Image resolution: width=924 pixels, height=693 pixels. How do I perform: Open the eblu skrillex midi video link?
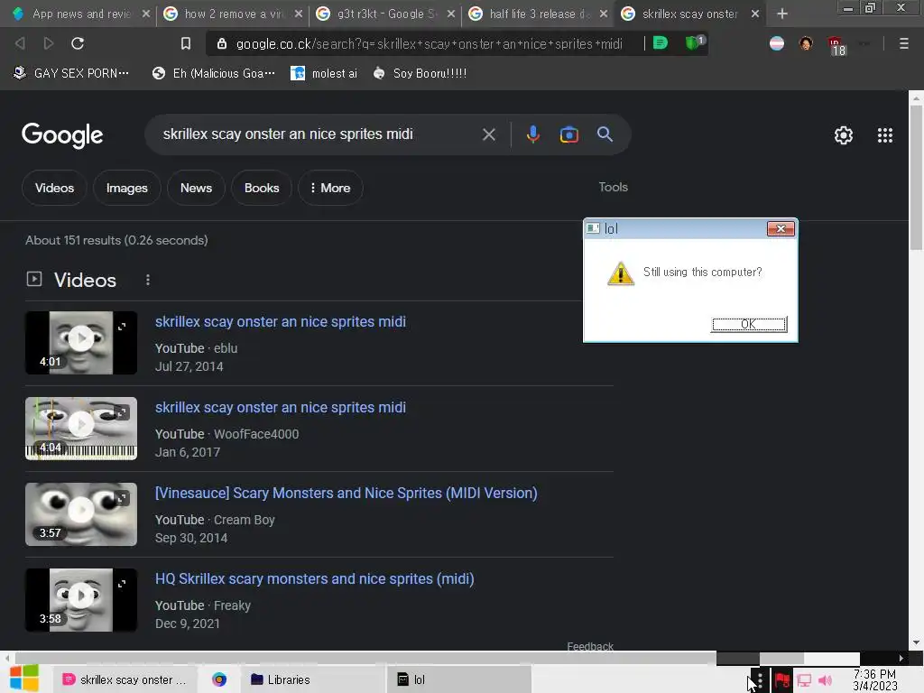click(281, 322)
